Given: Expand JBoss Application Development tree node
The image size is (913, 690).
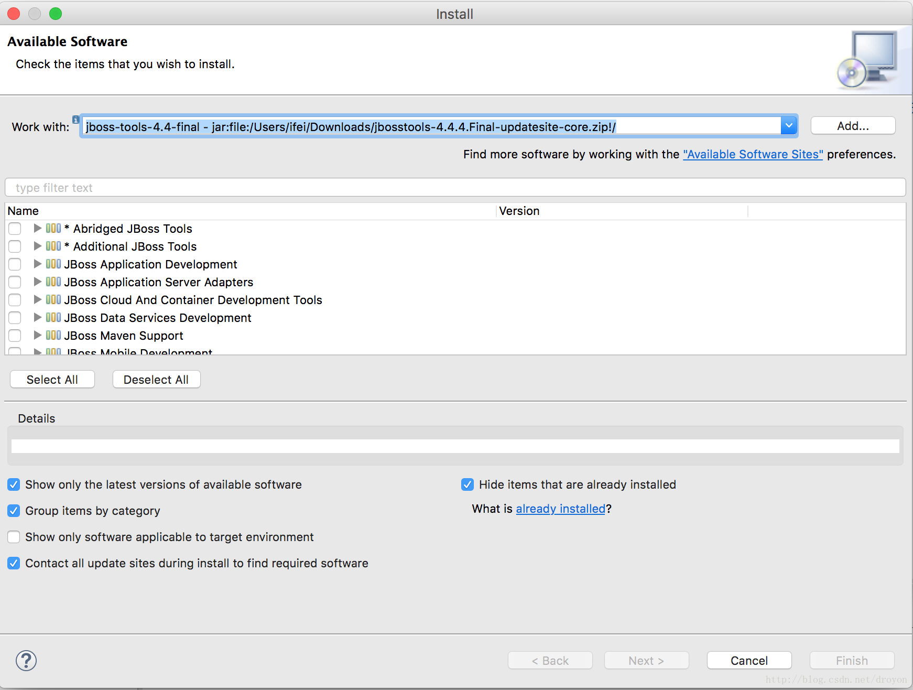Looking at the screenshot, I should (37, 264).
